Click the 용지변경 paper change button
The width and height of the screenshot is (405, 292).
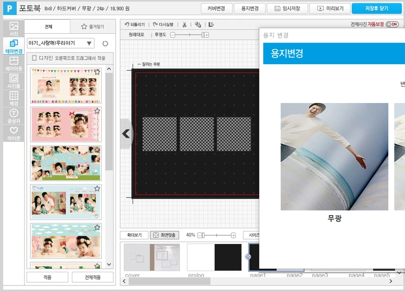250,9
